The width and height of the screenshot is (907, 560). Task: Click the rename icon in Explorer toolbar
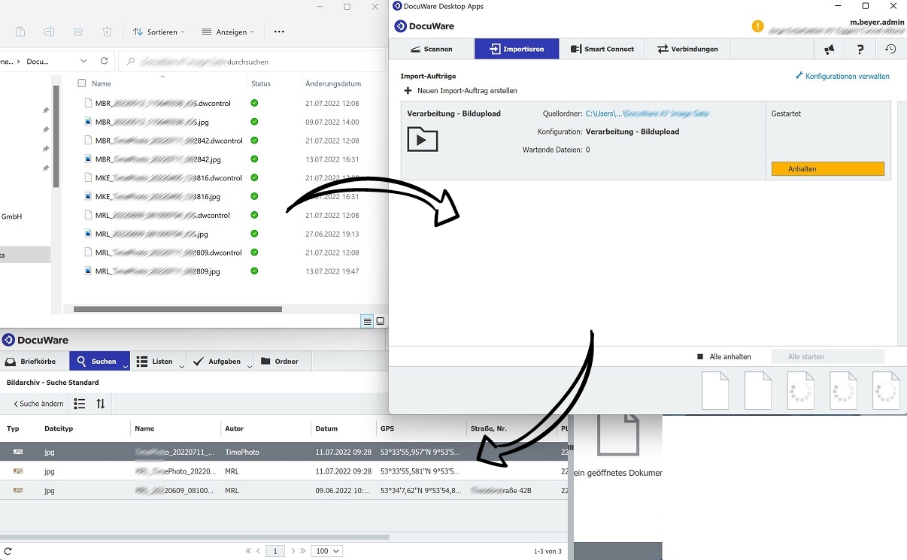(x=49, y=32)
